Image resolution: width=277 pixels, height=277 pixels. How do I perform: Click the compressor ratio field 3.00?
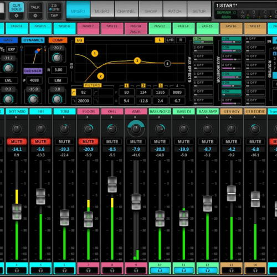pos(59,70)
